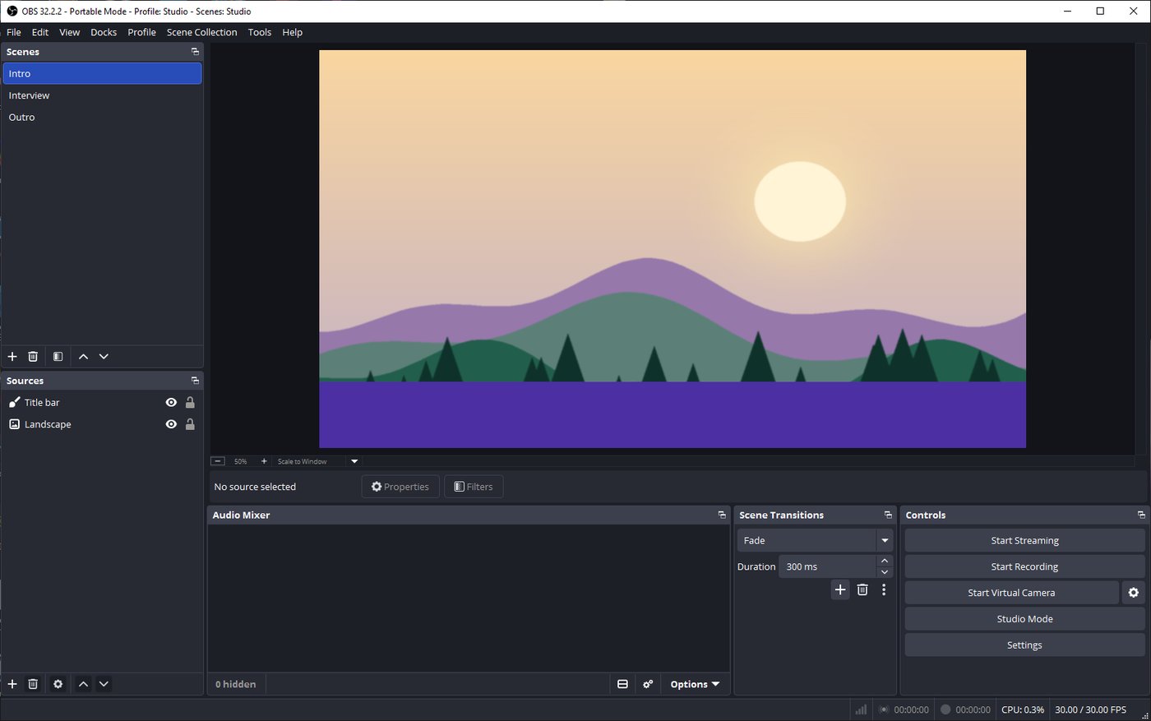Screen dimensions: 1151x721
Task: Toggle Studio Mode
Action: [x=1024, y=619]
